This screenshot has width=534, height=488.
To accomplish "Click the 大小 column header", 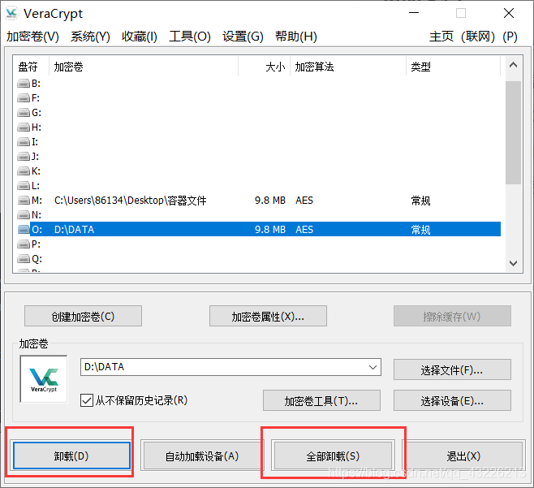I will coord(265,67).
